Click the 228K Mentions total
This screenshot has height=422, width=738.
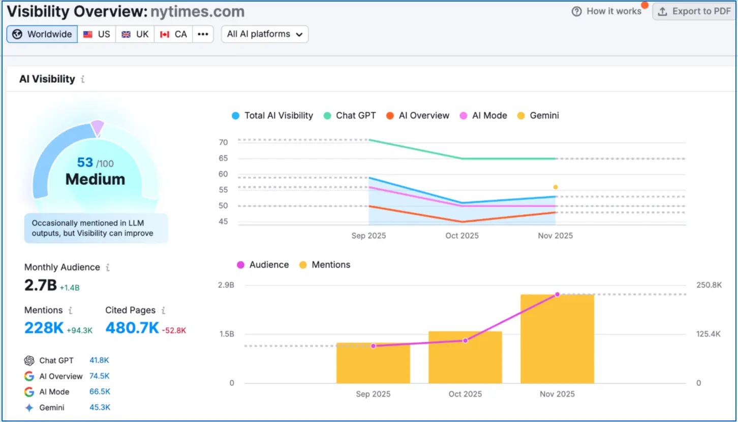pyautogui.click(x=44, y=328)
